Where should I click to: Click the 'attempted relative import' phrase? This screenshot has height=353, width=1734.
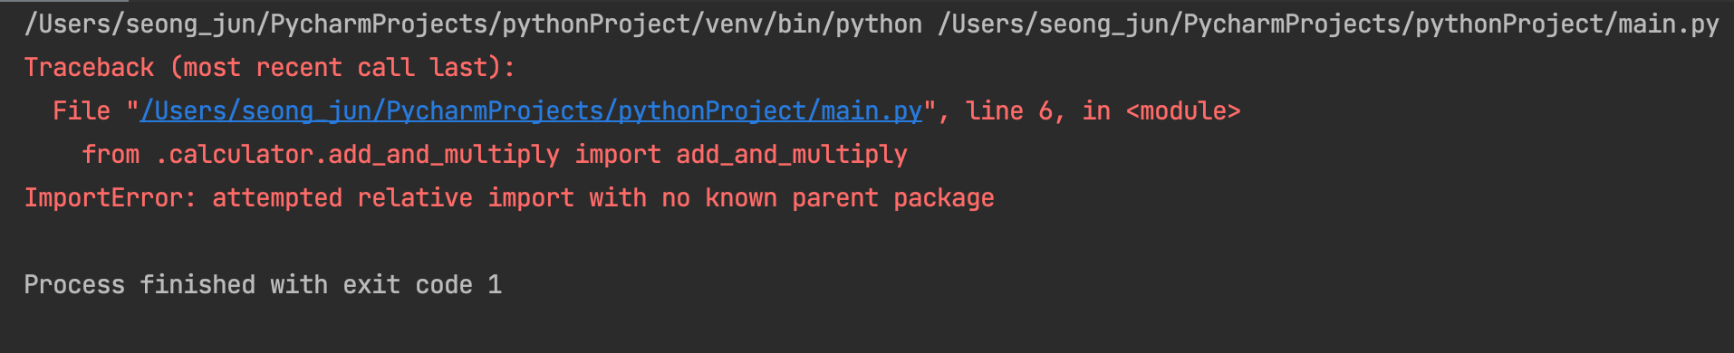click(393, 198)
